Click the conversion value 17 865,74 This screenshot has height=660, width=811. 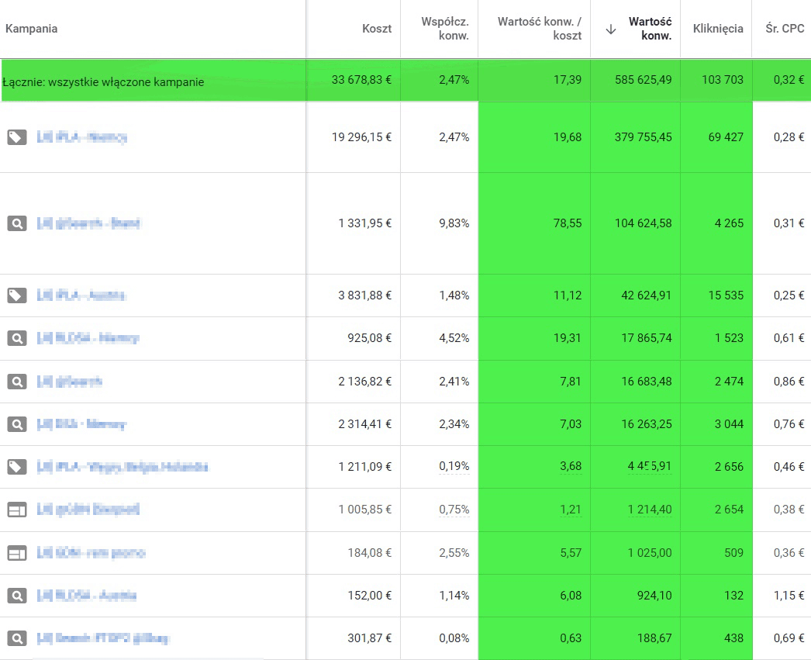click(646, 338)
